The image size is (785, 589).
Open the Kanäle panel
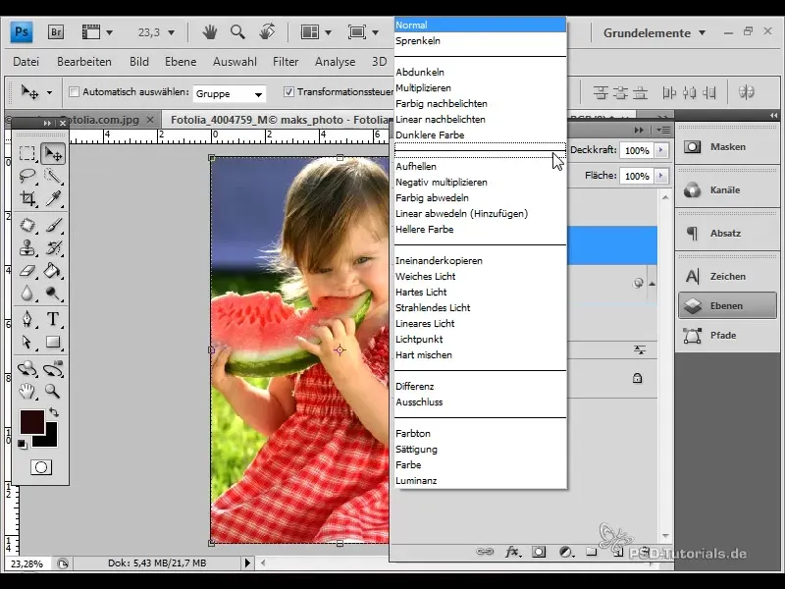(727, 189)
